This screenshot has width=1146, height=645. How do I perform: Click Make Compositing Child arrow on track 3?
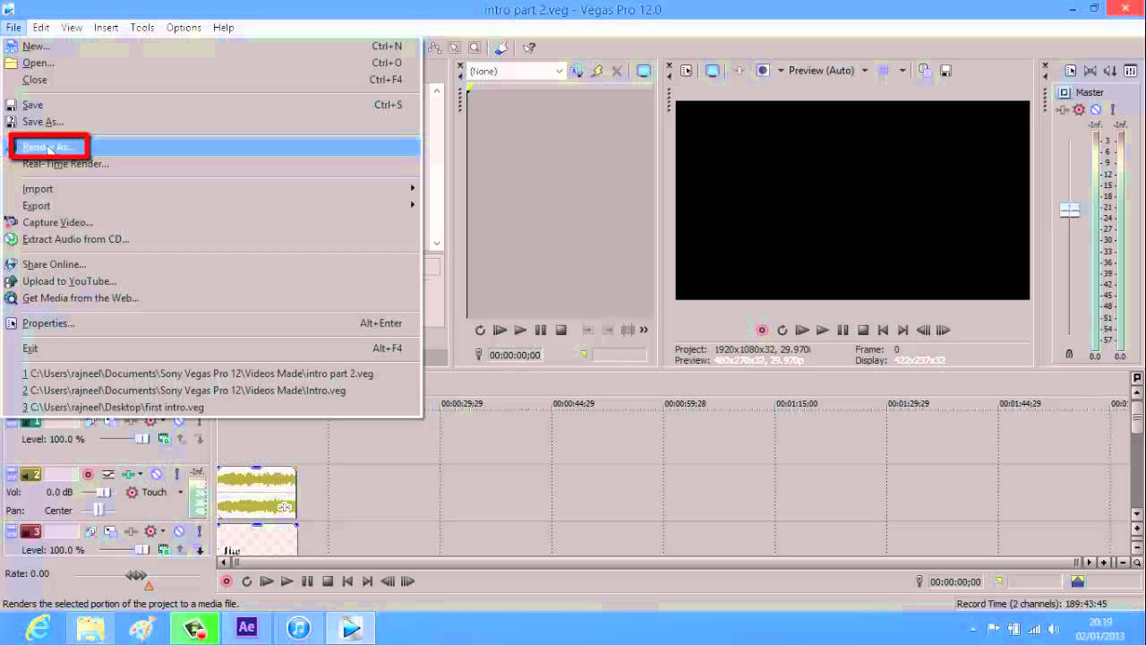(x=200, y=550)
